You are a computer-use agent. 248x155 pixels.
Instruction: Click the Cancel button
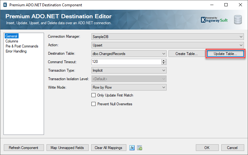[x=233, y=148]
